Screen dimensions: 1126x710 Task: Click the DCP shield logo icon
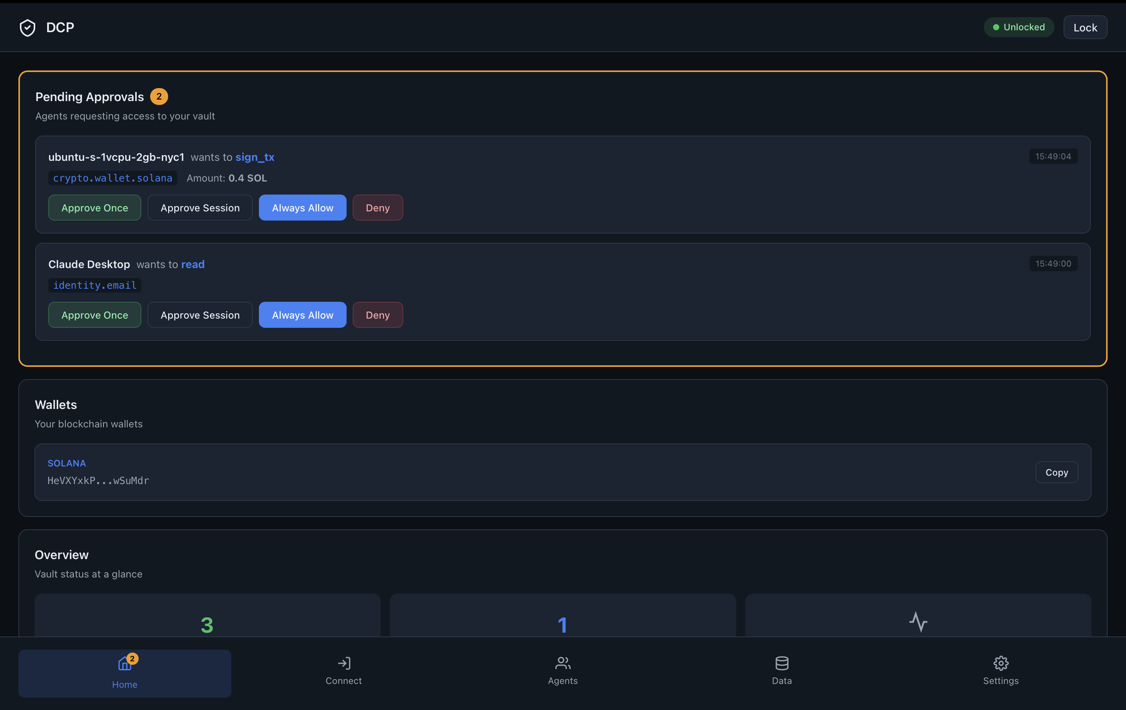(28, 28)
